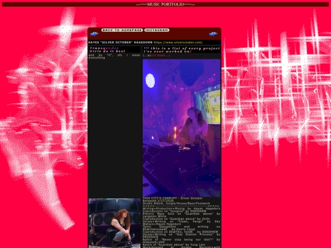
Task: Open the silveroctober.com link
Action: pyautogui.click(x=178, y=42)
